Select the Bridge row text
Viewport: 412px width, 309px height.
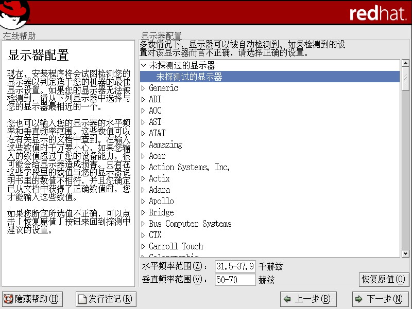coord(161,212)
